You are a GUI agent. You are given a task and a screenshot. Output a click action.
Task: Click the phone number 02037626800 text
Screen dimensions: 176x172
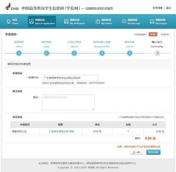tap(96, 83)
